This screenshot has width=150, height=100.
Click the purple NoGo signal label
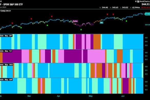pyautogui.click(x=75, y=21)
